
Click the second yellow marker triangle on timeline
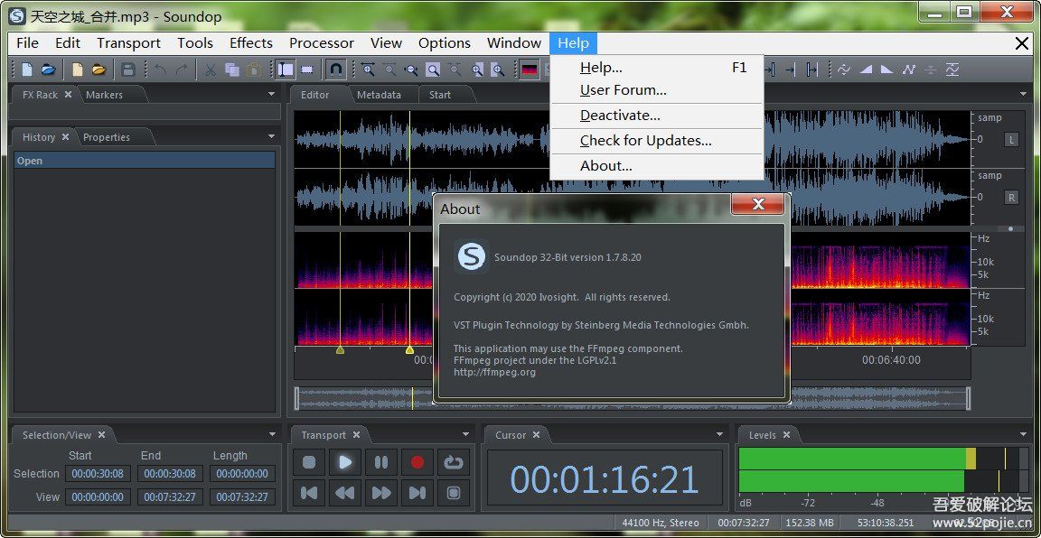[x=409, y=349]
